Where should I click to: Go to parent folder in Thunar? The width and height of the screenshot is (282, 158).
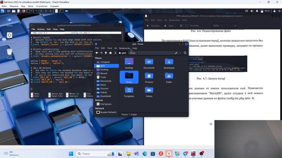coord(106,53)
